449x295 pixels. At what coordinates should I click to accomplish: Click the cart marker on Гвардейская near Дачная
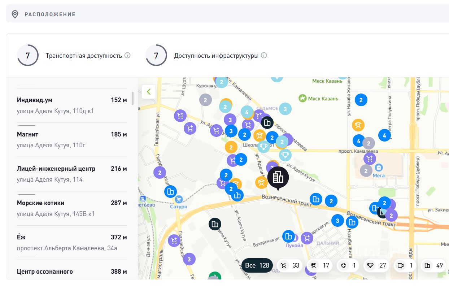[x=174, y=240]
